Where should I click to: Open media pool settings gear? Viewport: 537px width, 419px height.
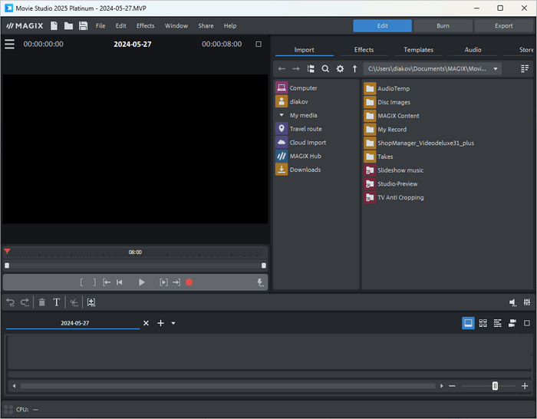340,69
